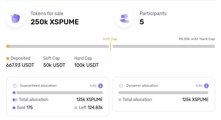Click the Dynamic allocation swap icon
Viewport: 221px width, 120px height.
[x=121, y=86]
